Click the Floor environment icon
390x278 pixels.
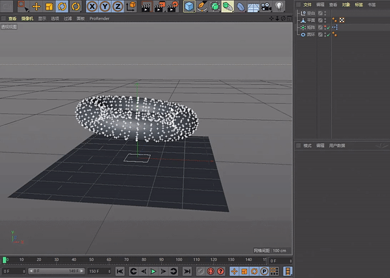253,7
